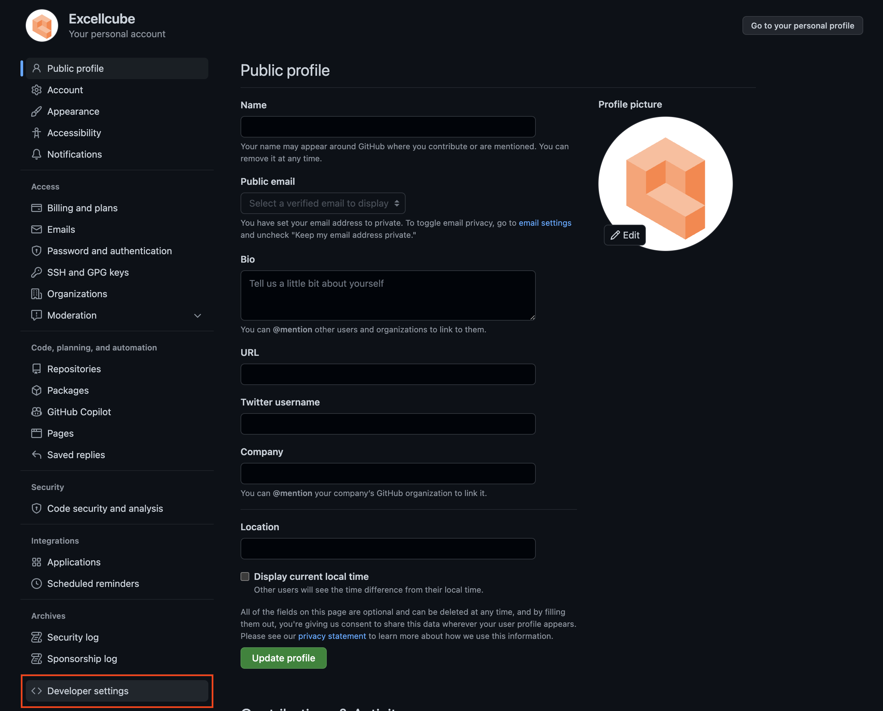This screenshot has width=883, height=711.
Task: Open the profile picture Edit menu
Action: tap(625, 235)
